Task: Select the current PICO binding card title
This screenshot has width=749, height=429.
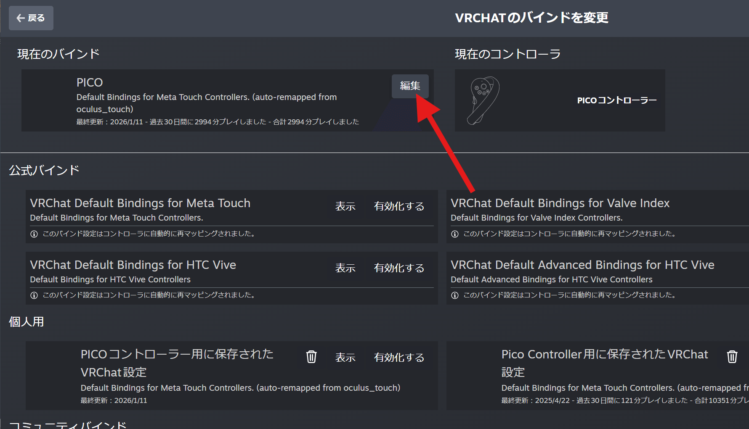Action: pyautogui.click(x=90, y=82)
